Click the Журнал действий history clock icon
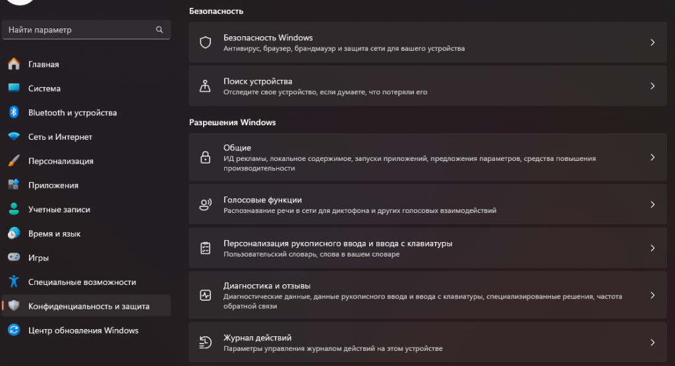The image size is (675, 366). click(206, 342)
